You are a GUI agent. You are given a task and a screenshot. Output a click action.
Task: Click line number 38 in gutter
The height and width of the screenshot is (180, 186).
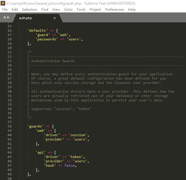(x=10, y=126)
